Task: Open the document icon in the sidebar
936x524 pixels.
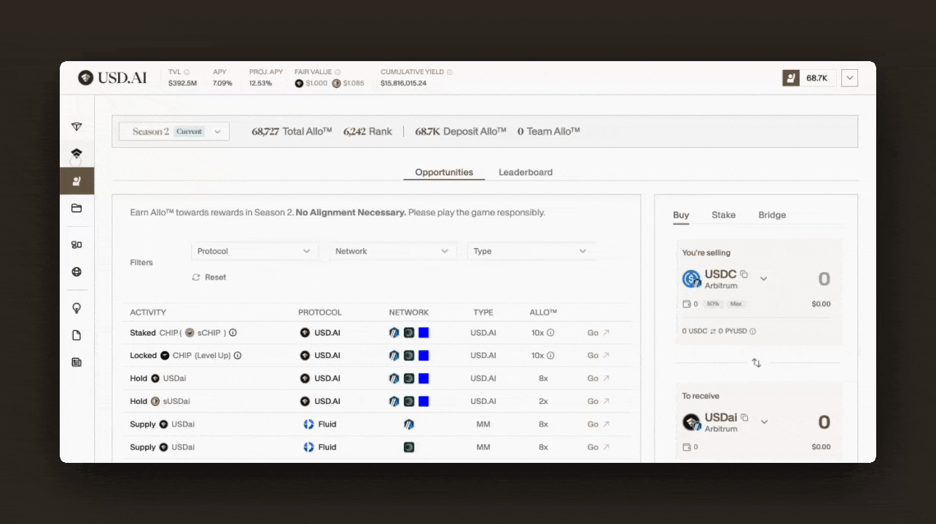Action: 77,336
